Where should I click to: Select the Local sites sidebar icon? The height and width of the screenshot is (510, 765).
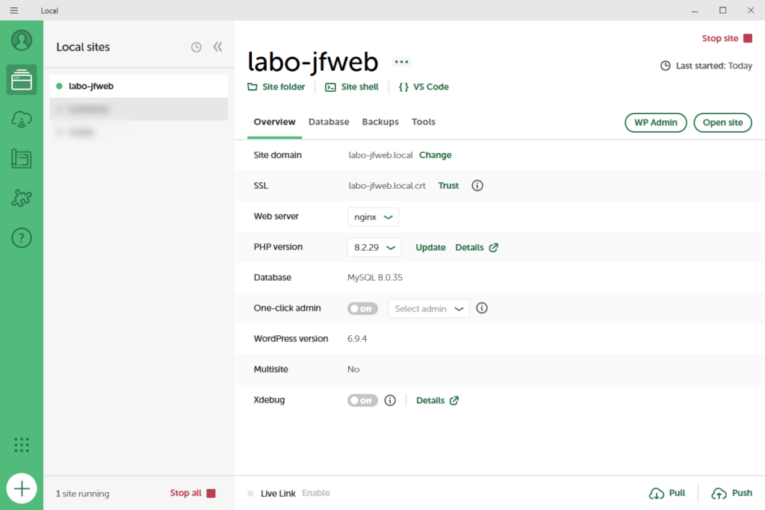click(22, 79)
